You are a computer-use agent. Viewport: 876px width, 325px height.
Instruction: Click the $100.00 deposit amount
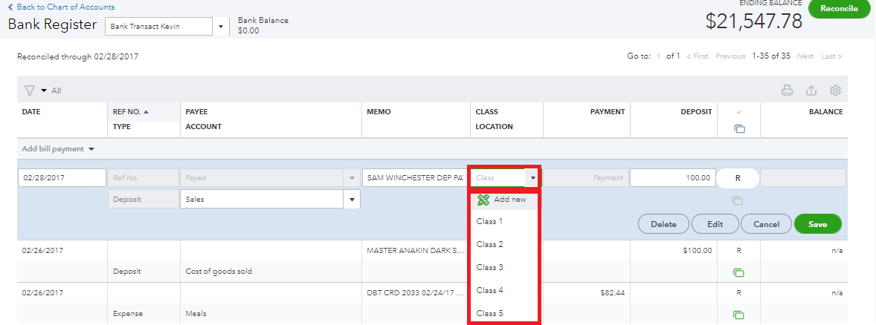click(698, 251)
